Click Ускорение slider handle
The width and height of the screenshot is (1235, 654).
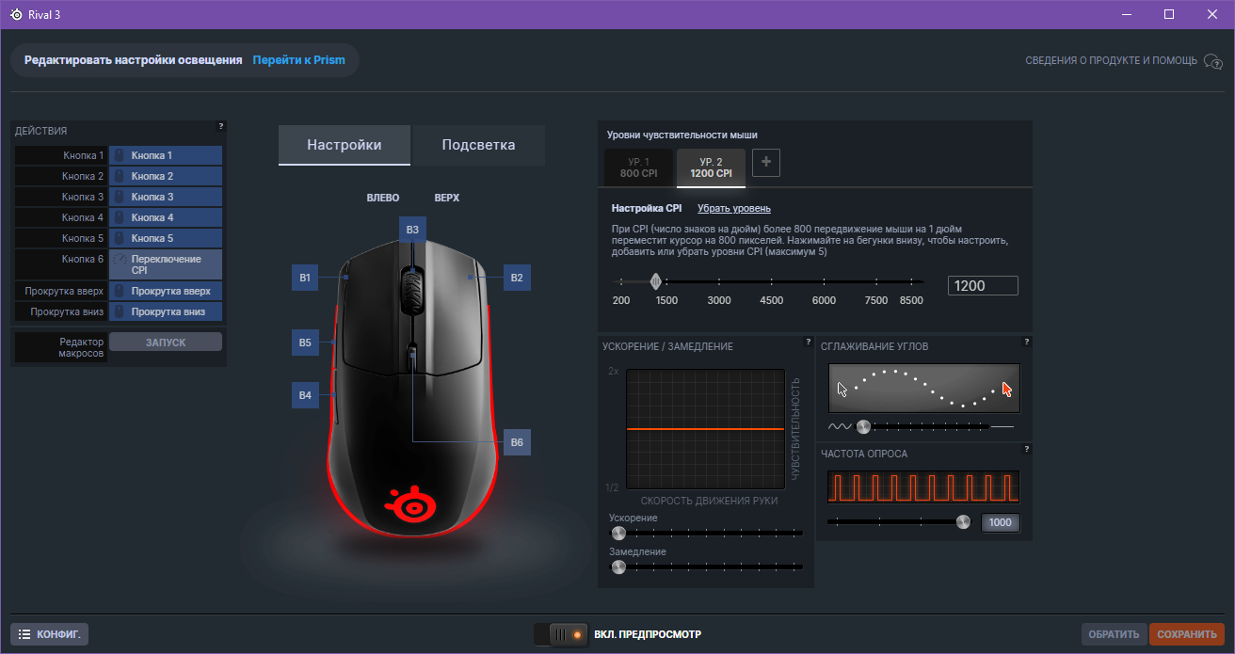point(618,533)
